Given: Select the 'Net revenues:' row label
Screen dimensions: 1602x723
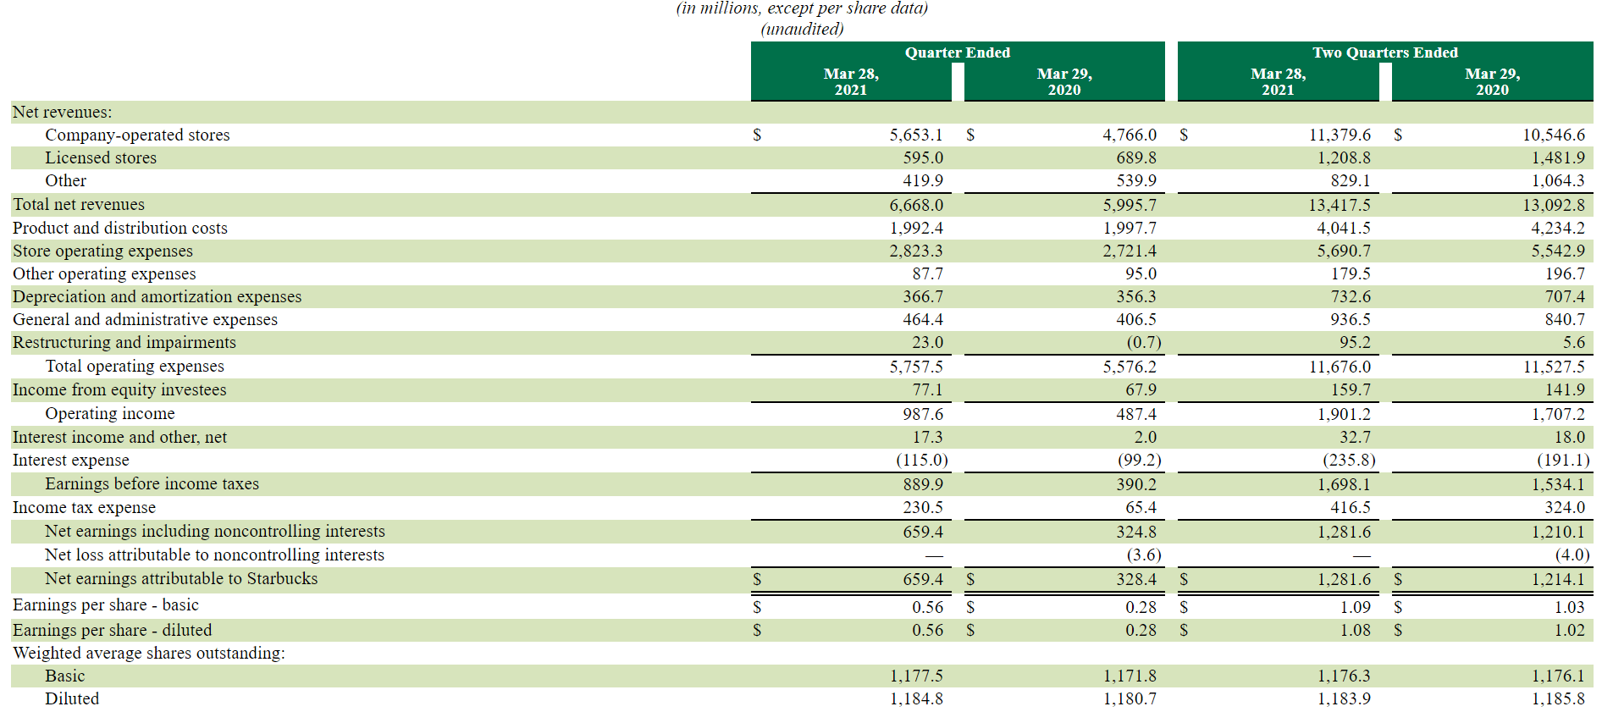Looking at the screenshot, I should 62,112.
